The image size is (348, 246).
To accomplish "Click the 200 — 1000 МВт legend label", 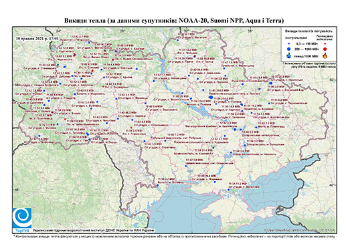I will 306,49.
